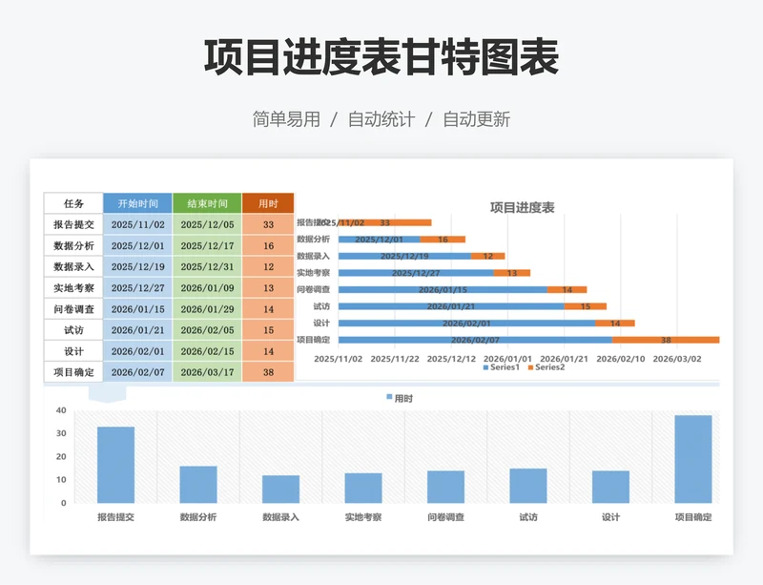Click the 数据分析 task cell in table

click(x=73, y=245)
